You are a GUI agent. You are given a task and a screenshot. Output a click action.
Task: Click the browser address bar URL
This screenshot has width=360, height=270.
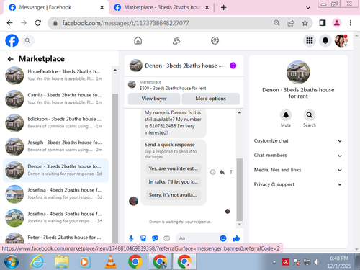click(125, 23)
